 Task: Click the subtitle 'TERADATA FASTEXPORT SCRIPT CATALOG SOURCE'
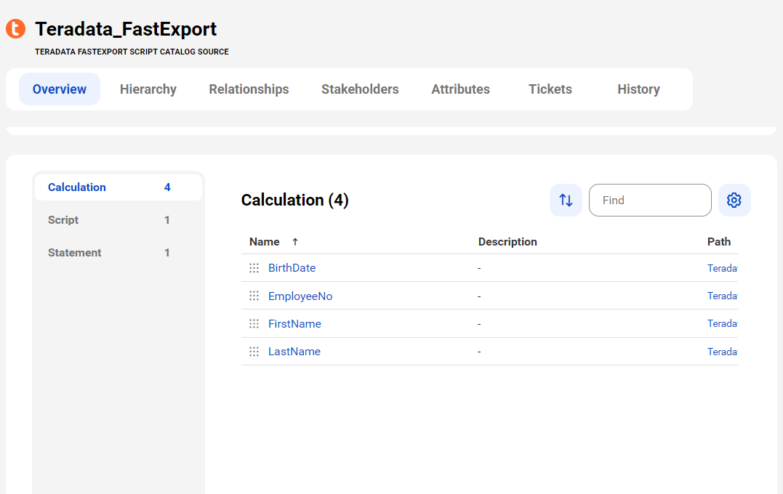tap(132, 52)
